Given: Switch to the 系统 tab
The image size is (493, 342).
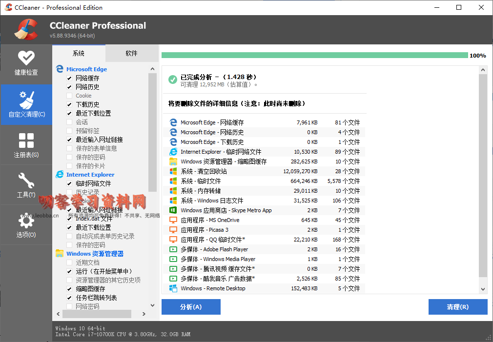Looking at the screenshot, I should [79, 53].
